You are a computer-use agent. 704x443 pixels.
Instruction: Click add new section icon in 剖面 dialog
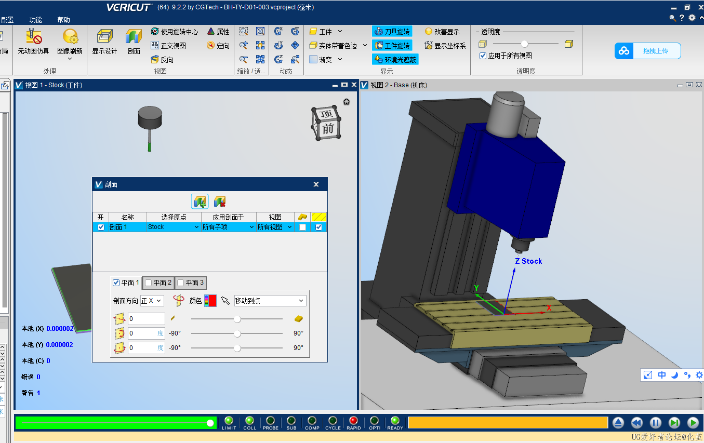(x=200, y=202)
